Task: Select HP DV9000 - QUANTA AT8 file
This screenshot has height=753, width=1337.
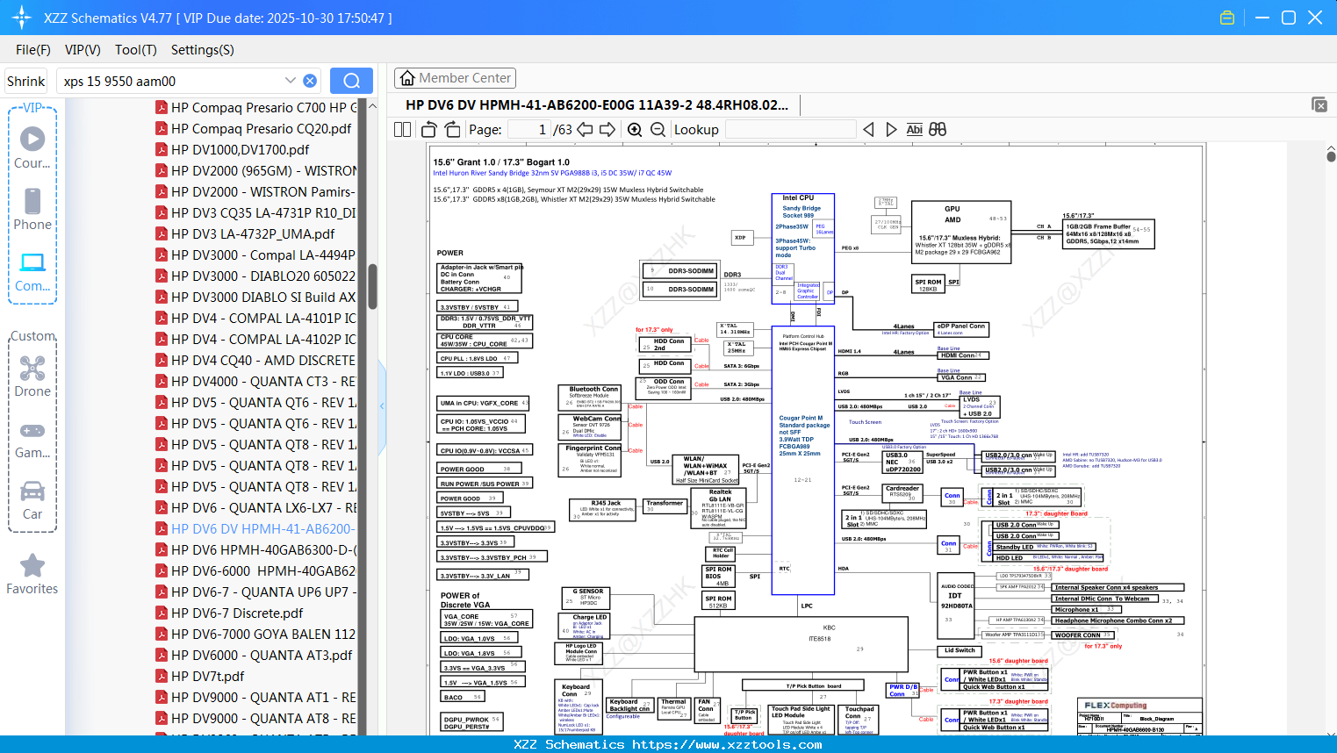Action: [x=255, y=718]
